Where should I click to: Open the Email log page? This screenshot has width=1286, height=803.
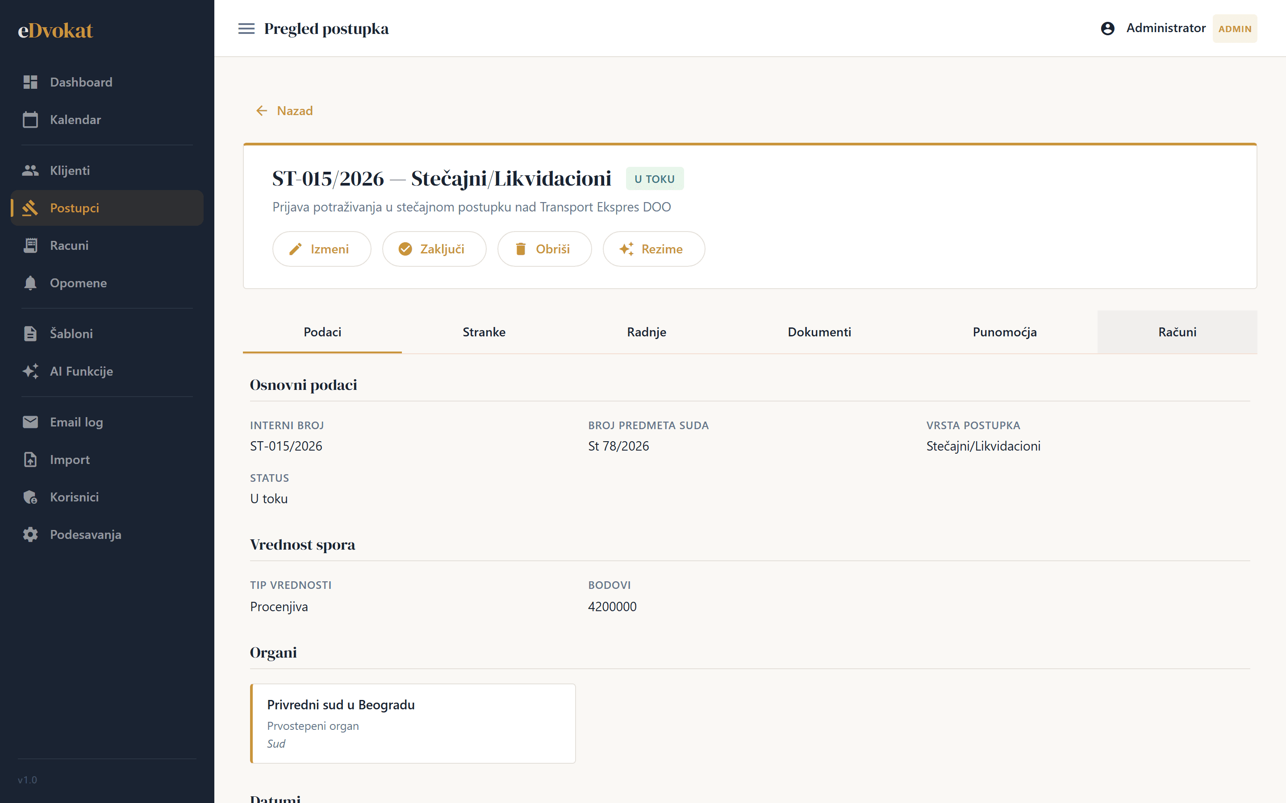tap(107, 422)
